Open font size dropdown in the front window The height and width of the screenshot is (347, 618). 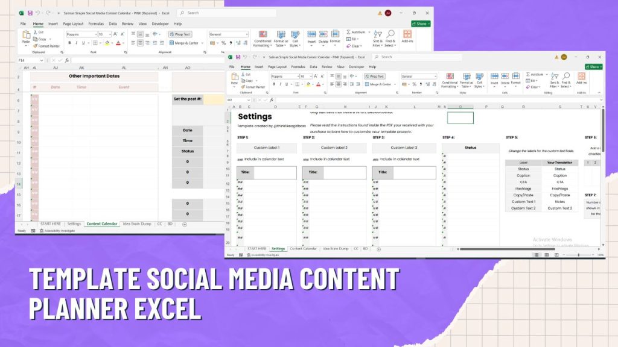coord(311,77)
